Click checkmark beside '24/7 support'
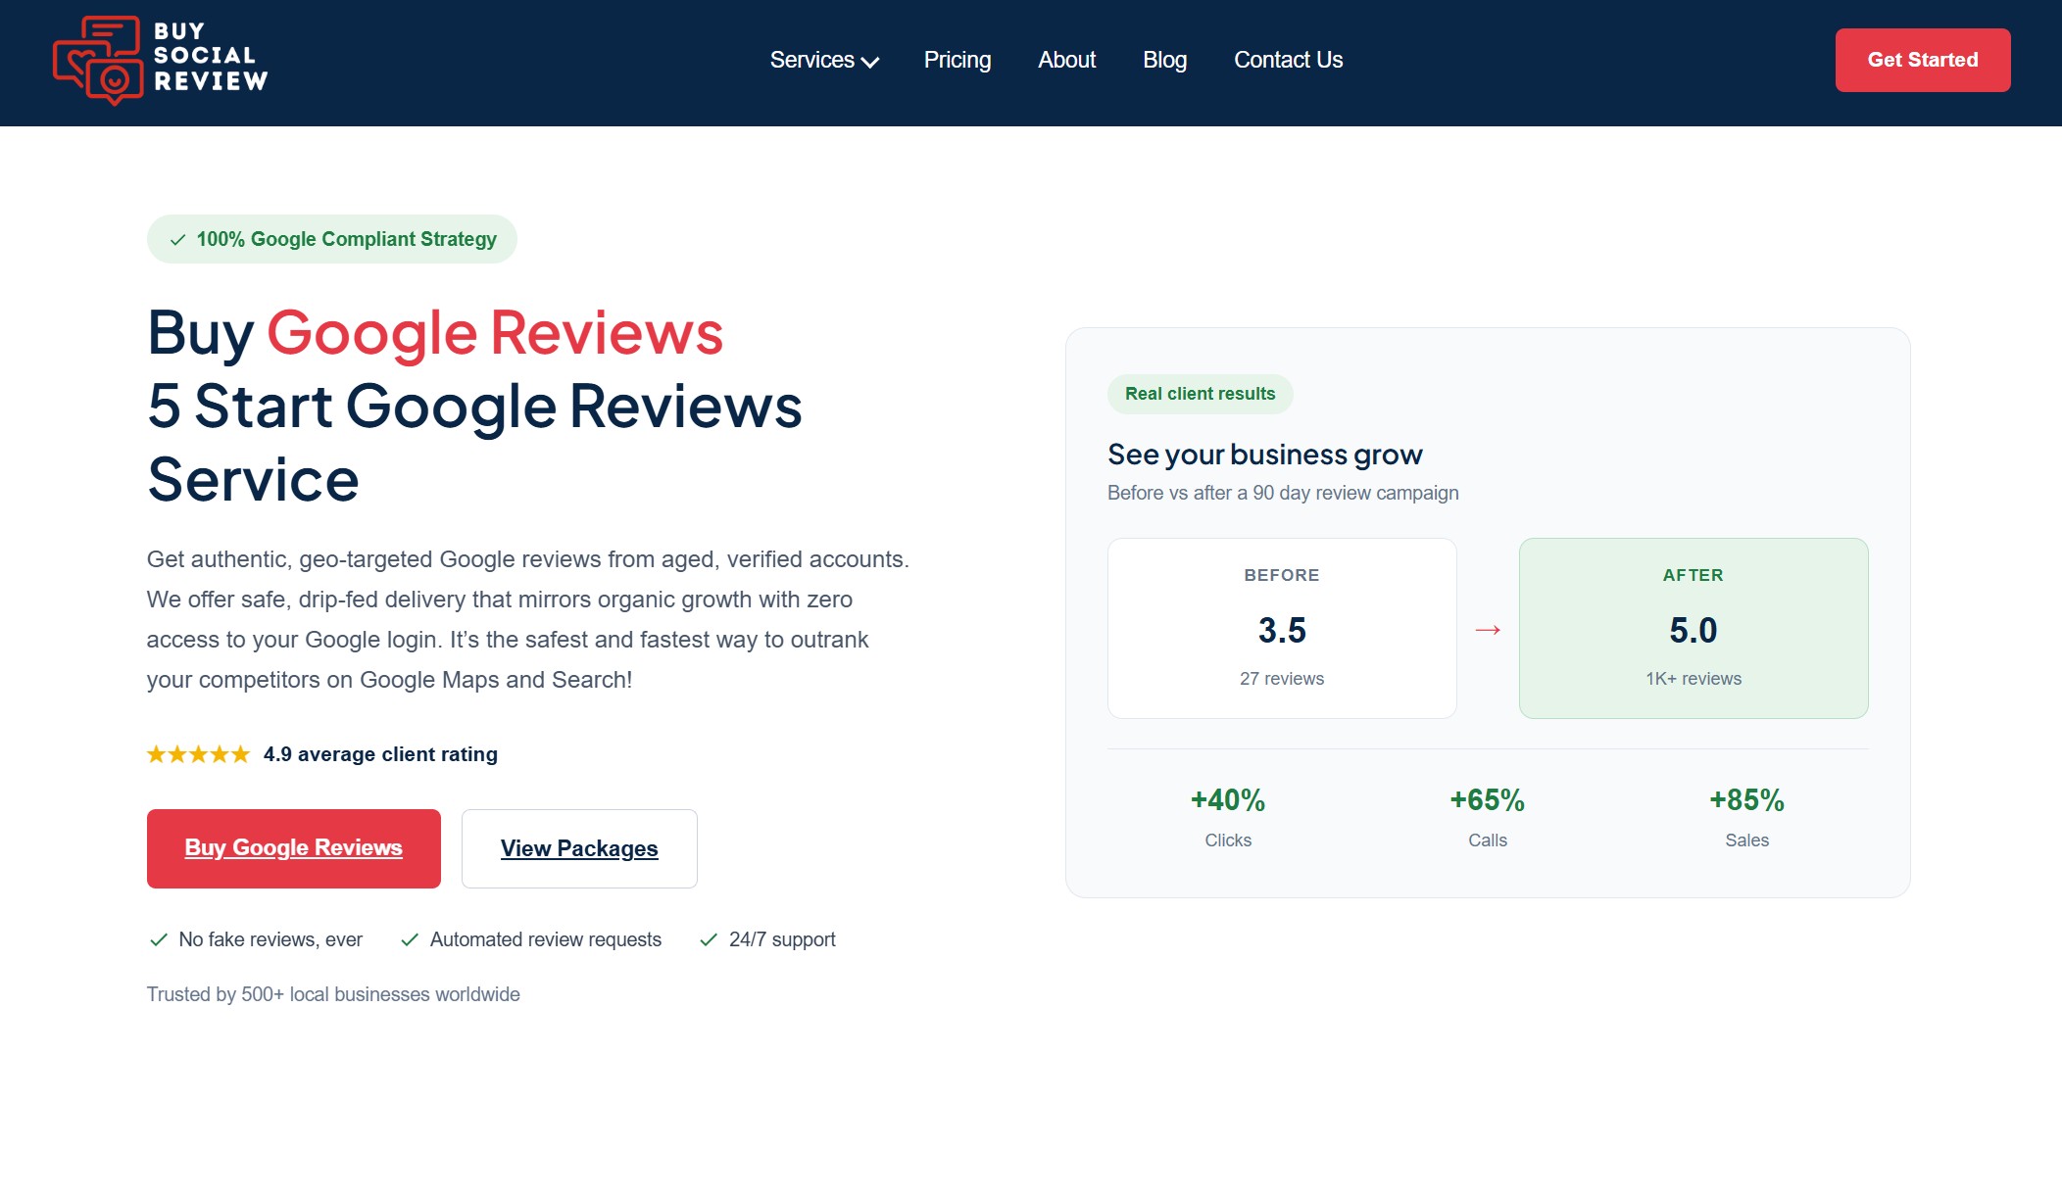 709,940
